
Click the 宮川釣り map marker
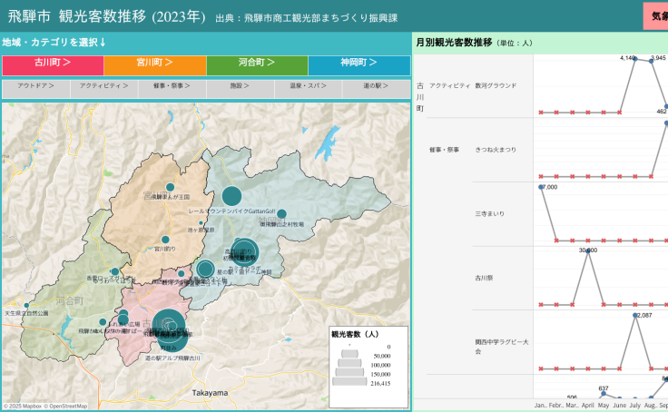[164, 240]
